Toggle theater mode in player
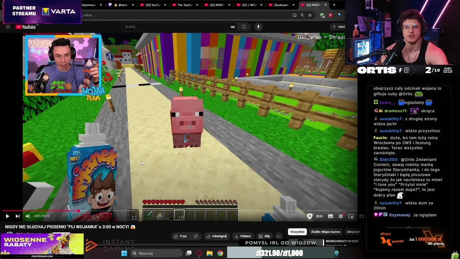 click(361, 216)
